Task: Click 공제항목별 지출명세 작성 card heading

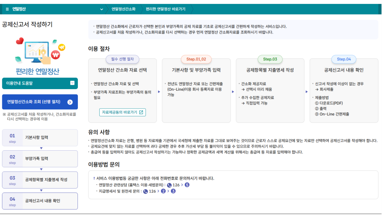Action: tap(270, 70)
